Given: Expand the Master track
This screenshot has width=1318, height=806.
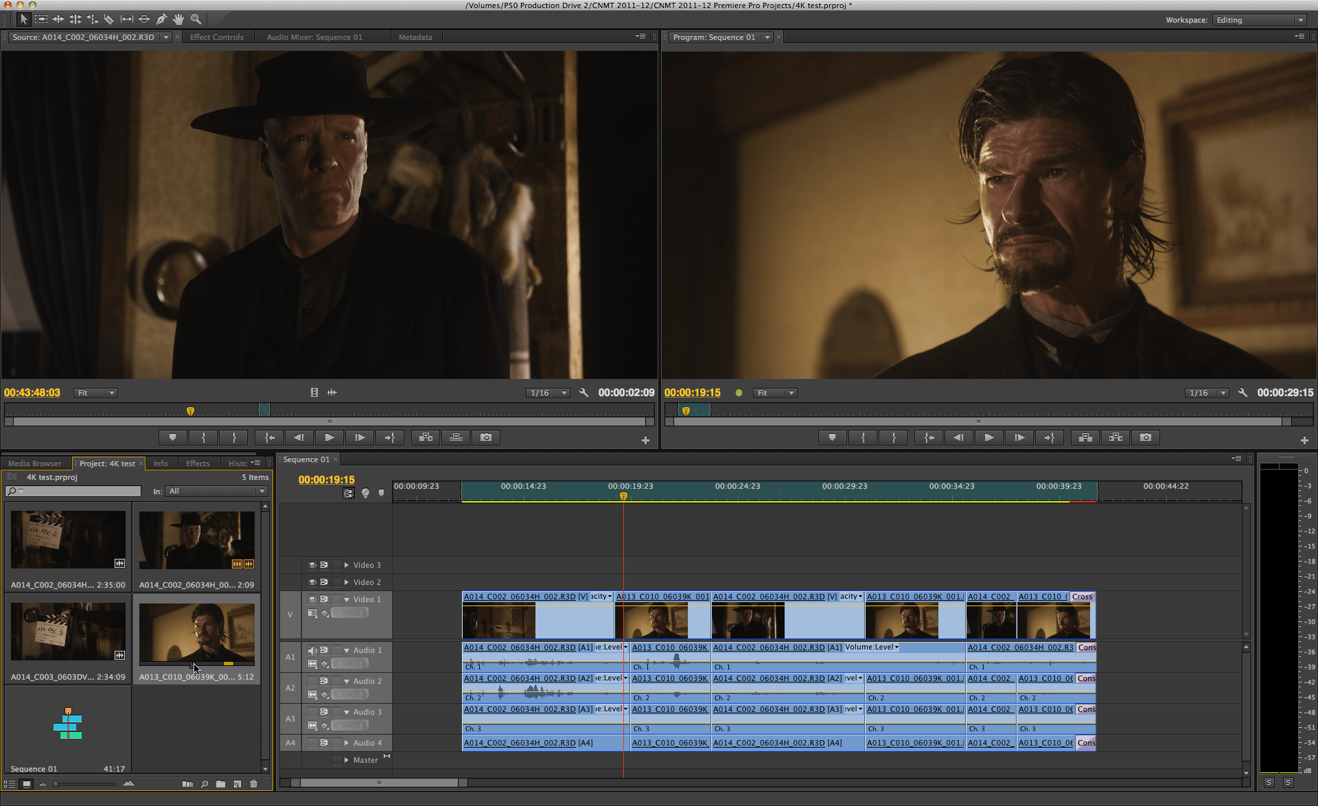Looking at the screenshot, I should (347, 760).
